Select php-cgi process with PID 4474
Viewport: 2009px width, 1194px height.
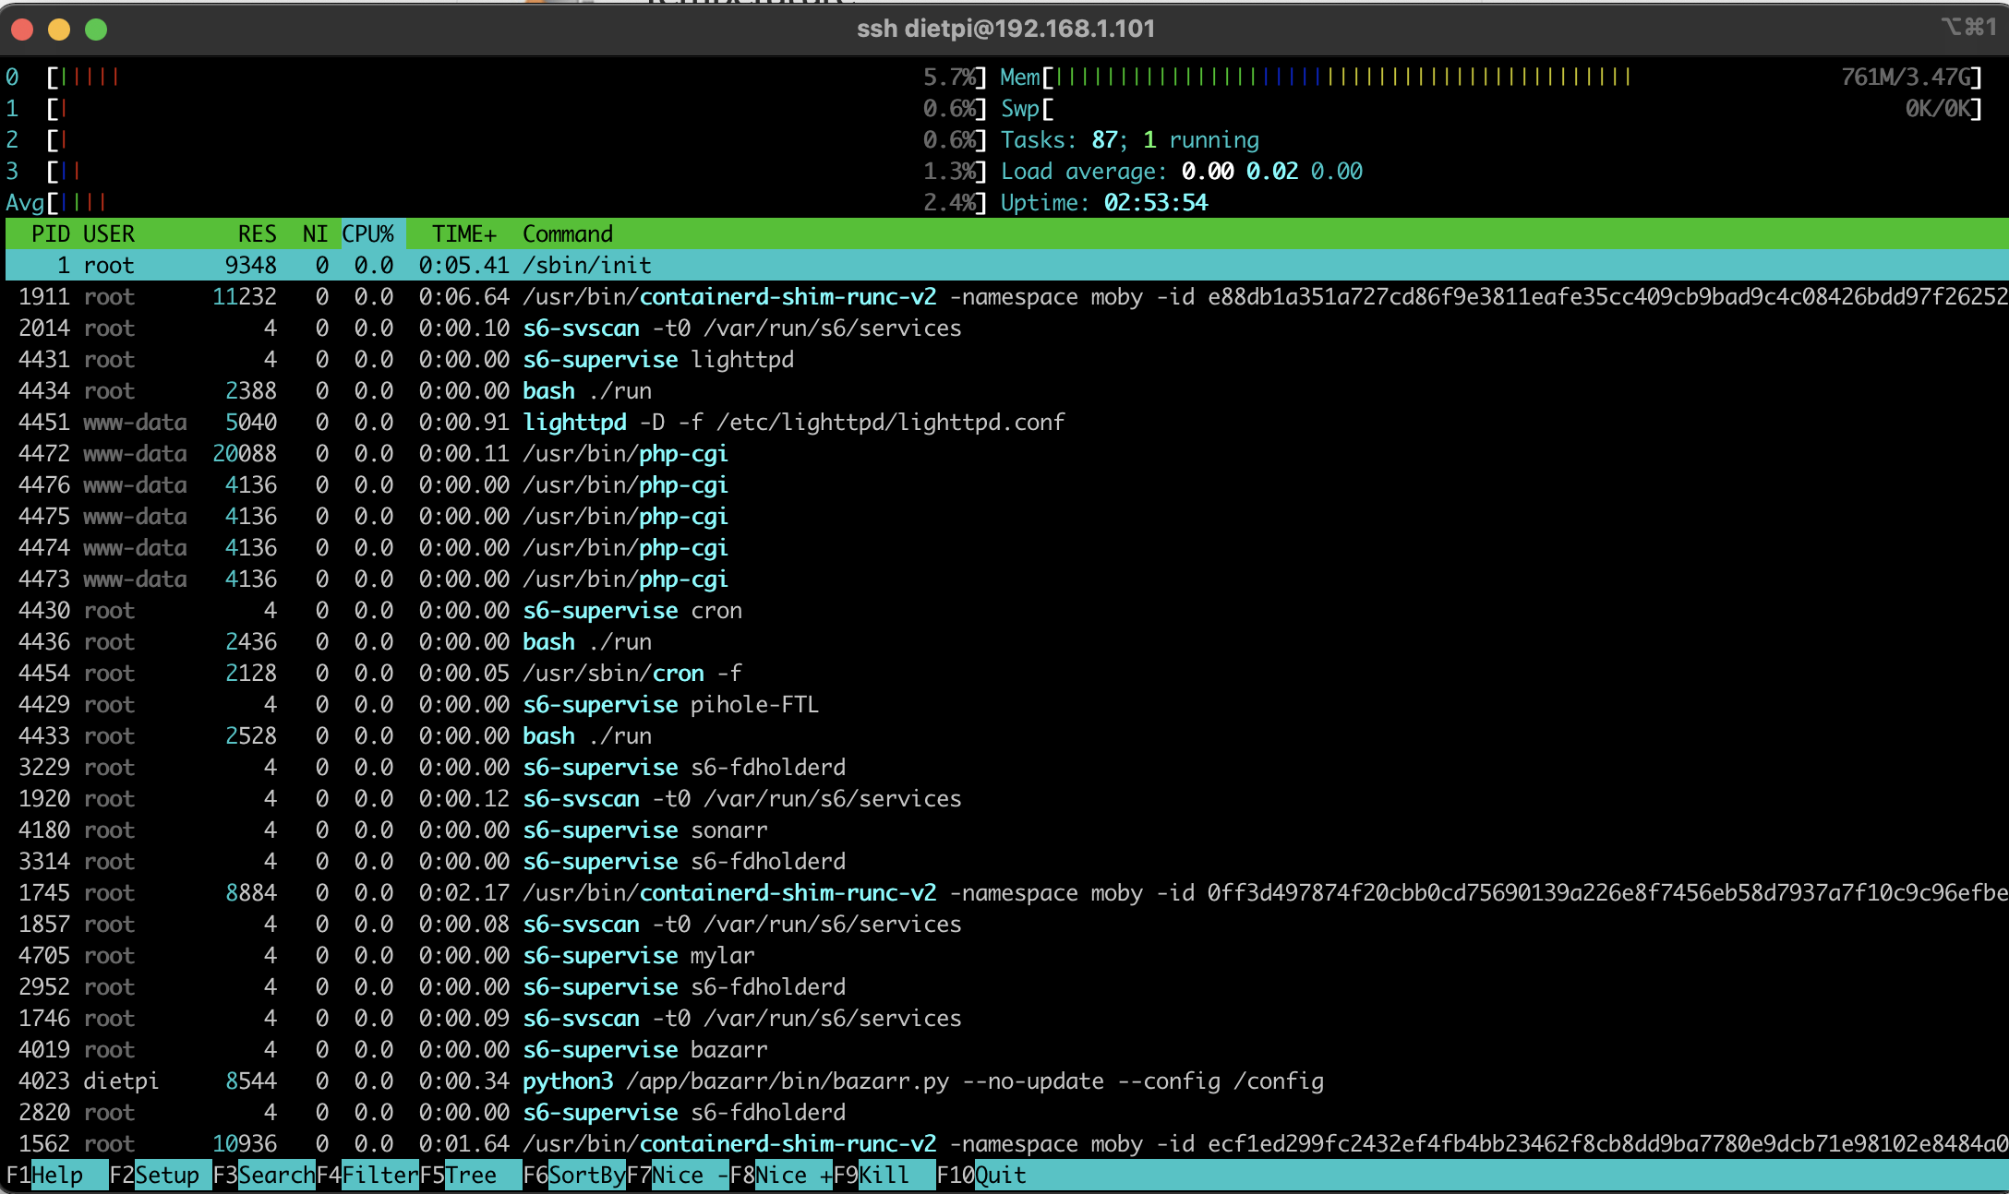[1006, 547]
